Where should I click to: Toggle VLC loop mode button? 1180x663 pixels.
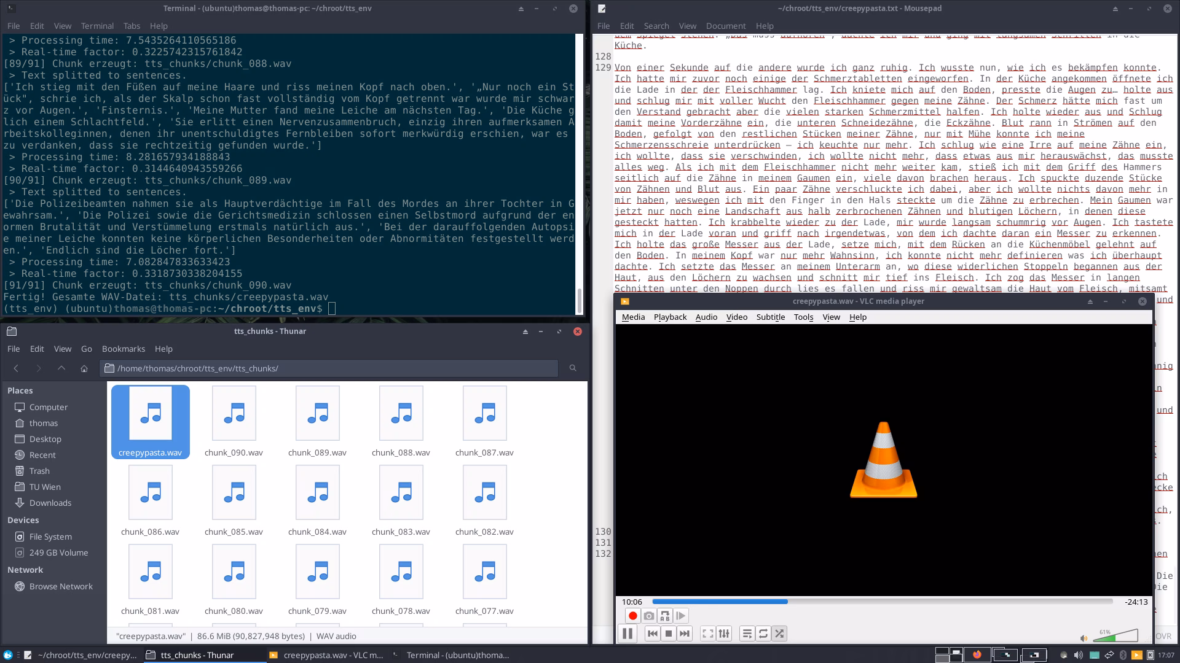763,634
